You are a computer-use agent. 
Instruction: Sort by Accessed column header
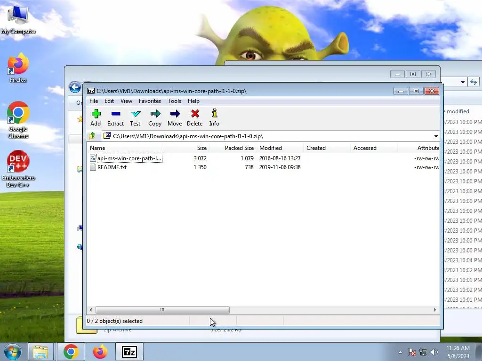[x=374, y=148]
